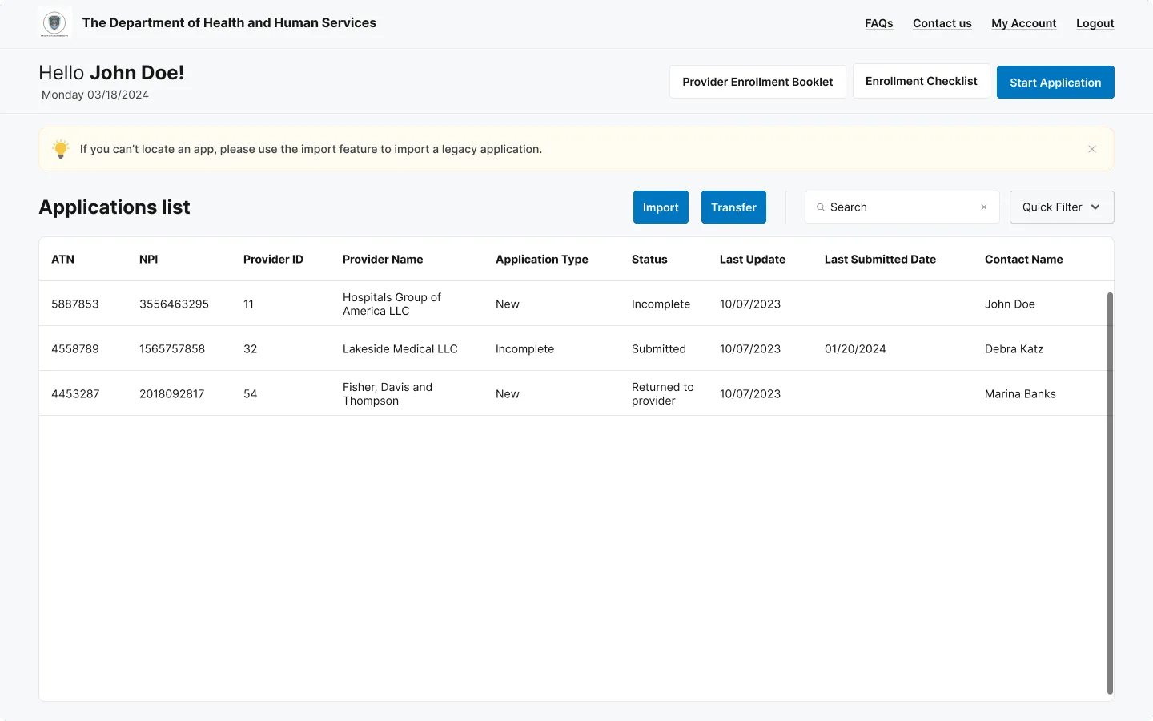Click Hospitals Group of America LLC
The width and height of the screenshot is (1153, 721).
pos(392,304)
